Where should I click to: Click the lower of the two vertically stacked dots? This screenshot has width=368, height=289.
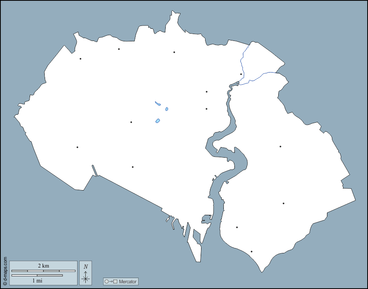click(x=206, y=109)
